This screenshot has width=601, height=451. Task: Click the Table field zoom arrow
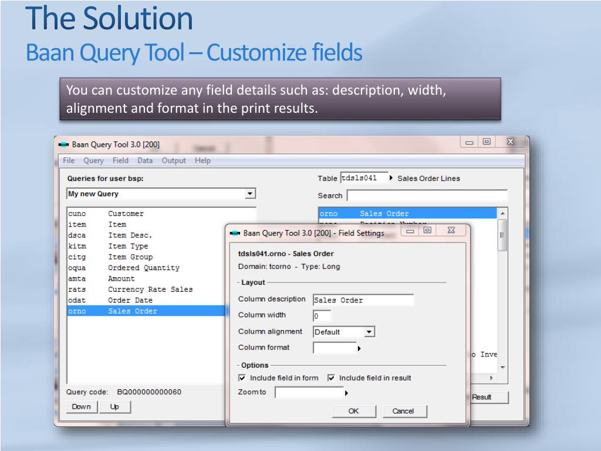pos(391,178)
